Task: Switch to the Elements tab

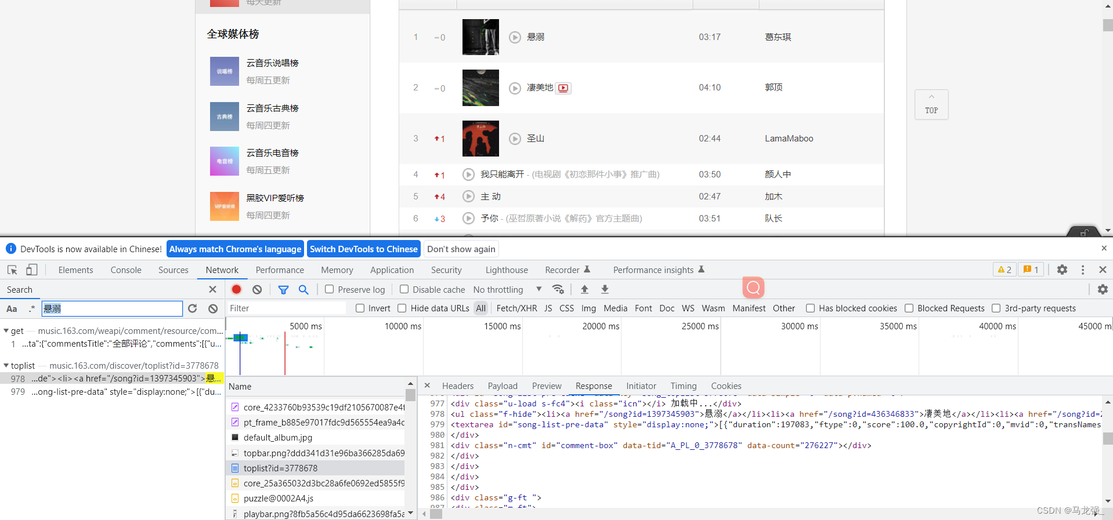Action: pyautogui.click(x=75, y=270)
